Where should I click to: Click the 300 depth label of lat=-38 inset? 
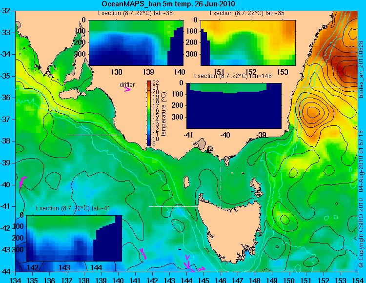pyautogui.click(x=80, y=54)
